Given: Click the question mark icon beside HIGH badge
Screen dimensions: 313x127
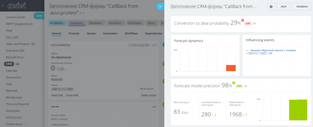Looking at the screenshot, I should pyautogui.click(x=246, y=86).
